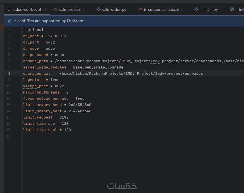Click the lock icon in the notification banner
244x193 pixels.
tap(10, 21)
